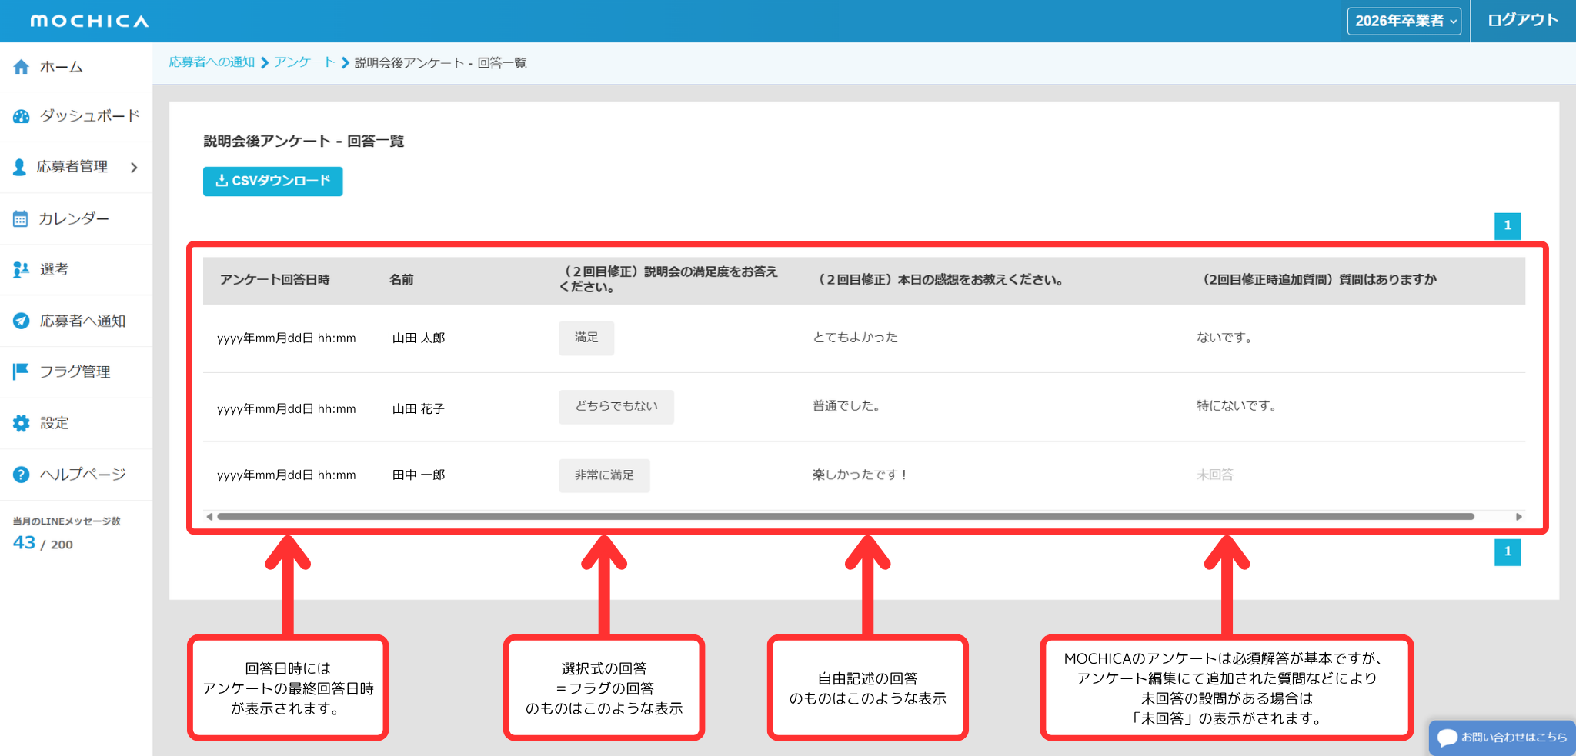
Task: Open the help question mark icon
Action: tap(22, 475)
